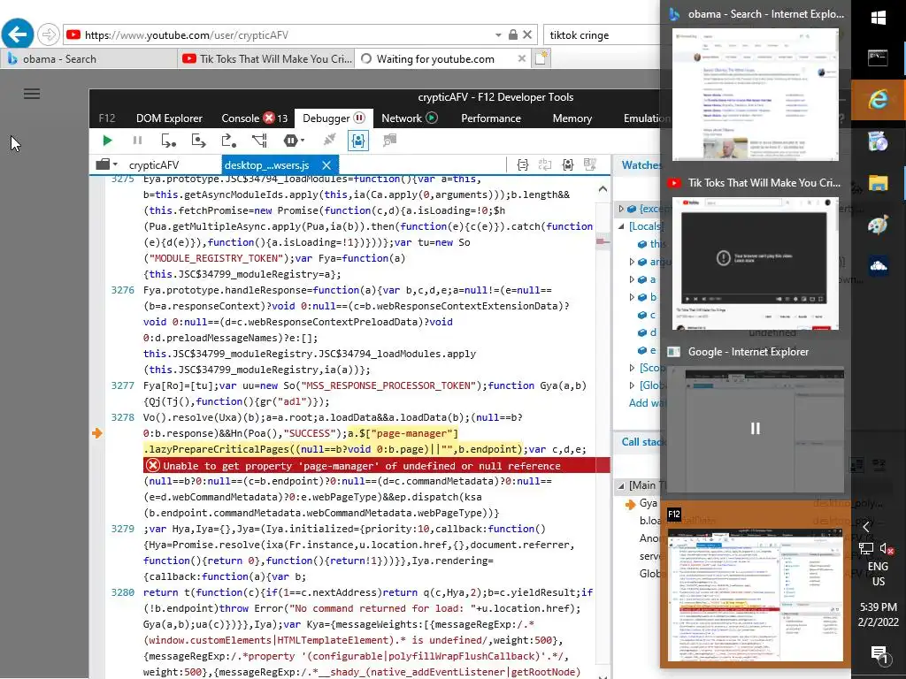Click the Break on new worker icon
The width and height of the screenshot is (906, 679).
coord(259,141)
